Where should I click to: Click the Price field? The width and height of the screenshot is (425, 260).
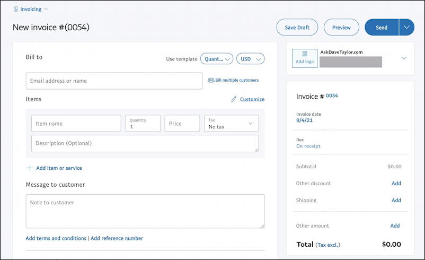coord(182,124)
